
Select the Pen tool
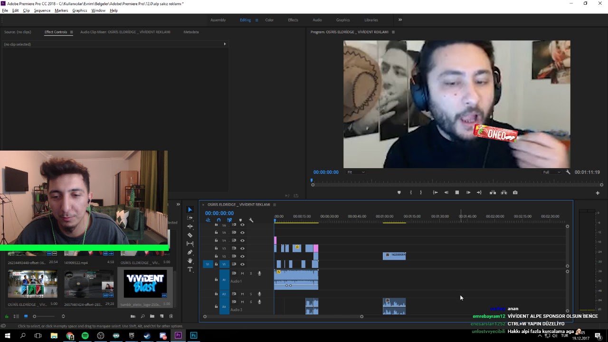click(x=190, y=252)
